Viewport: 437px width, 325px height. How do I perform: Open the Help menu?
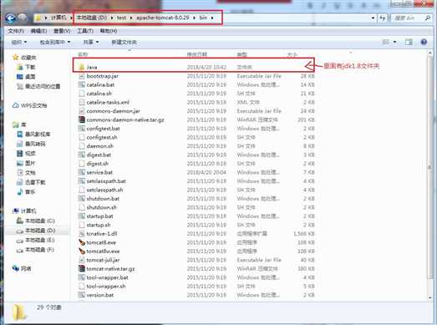[109, 31]
